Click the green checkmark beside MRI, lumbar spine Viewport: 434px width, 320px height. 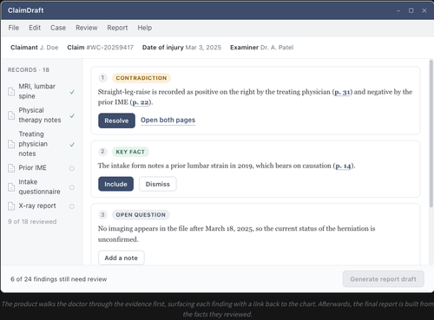(x=72, y=92)
